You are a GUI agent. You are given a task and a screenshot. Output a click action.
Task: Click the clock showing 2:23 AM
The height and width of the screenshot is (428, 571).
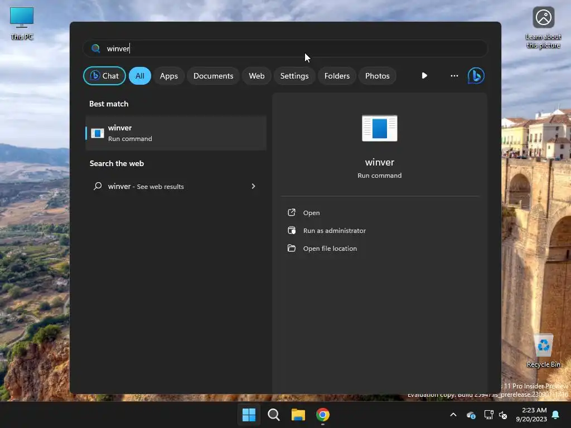click(x=534, y=410)
